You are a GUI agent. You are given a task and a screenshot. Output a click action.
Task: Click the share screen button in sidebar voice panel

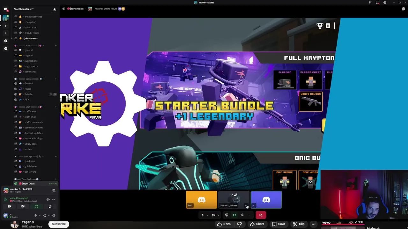point(23,206)
